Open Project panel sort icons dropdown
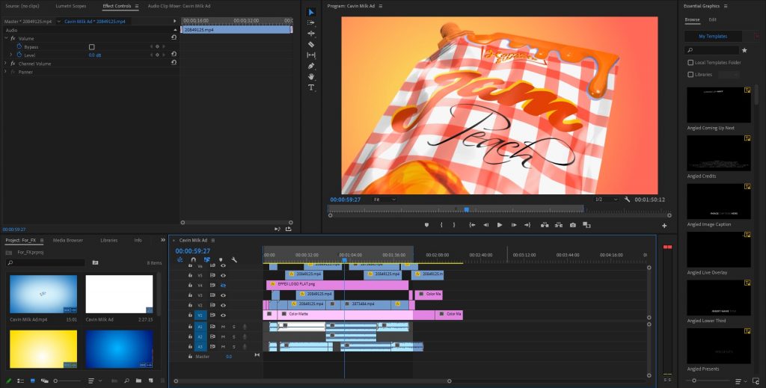Image resolution: width=766 pixels, height=388 pixels. (x=94, y=381)
